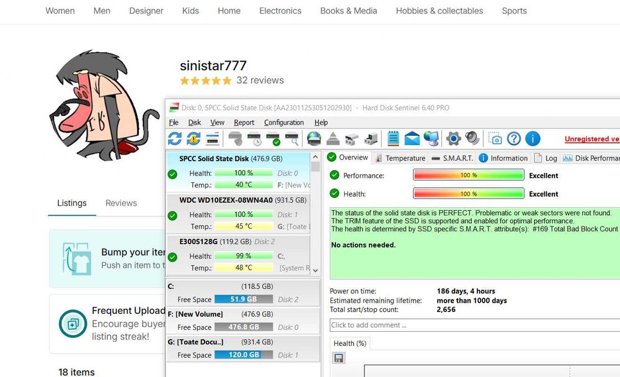Click the disk with boxes toolbar icon

pyautogui.click(x=371, y=139)
